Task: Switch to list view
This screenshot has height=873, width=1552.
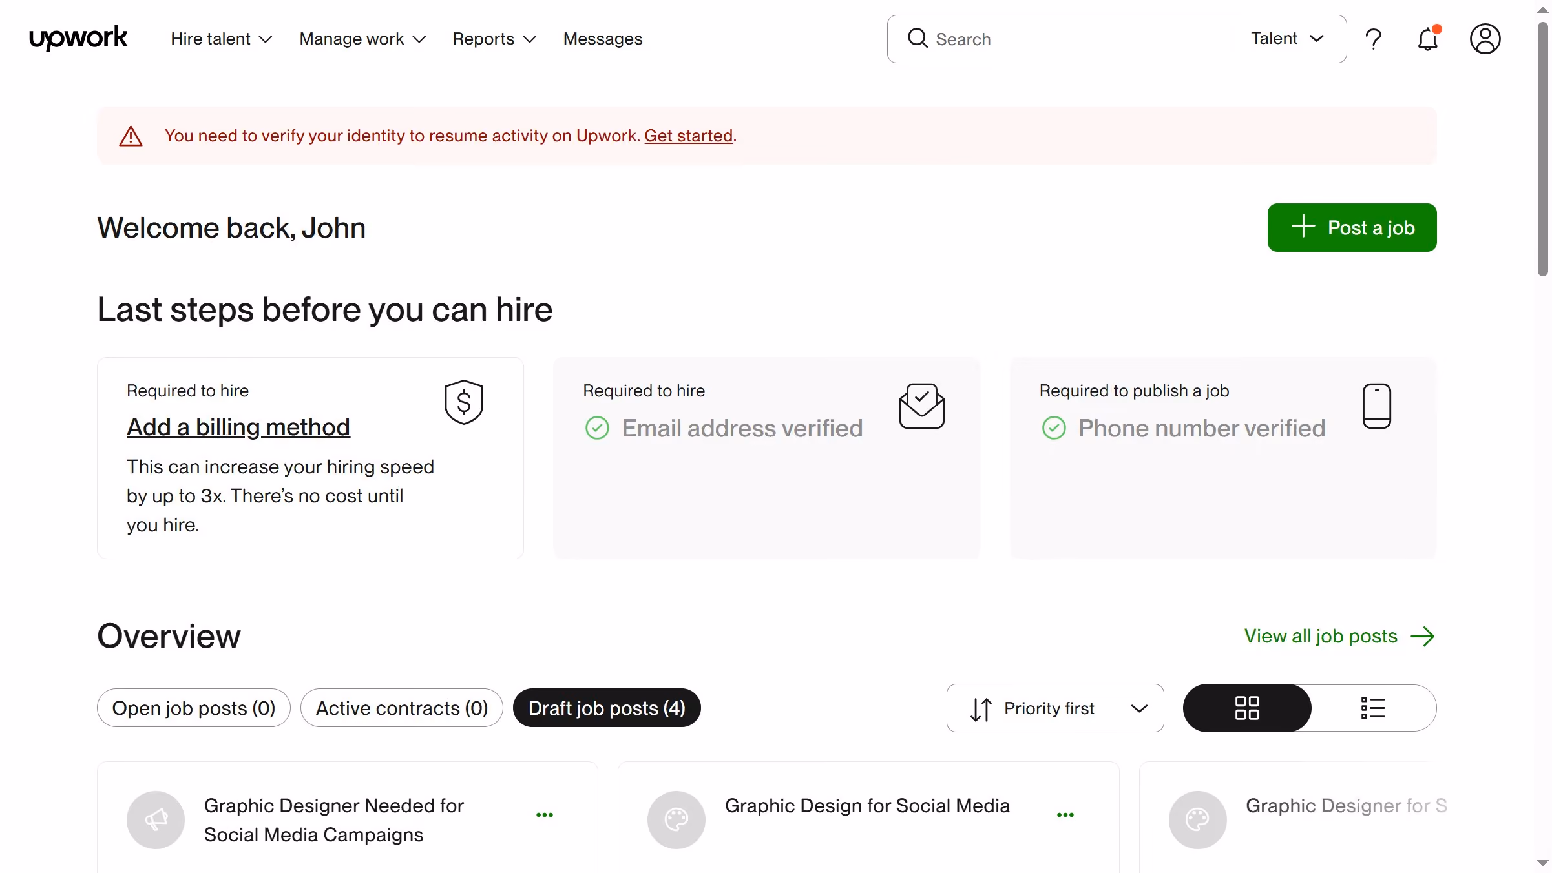Action: point(1373,708)
